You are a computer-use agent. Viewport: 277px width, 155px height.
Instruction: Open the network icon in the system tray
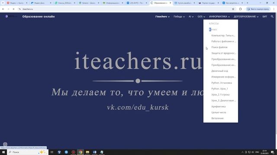249,152
